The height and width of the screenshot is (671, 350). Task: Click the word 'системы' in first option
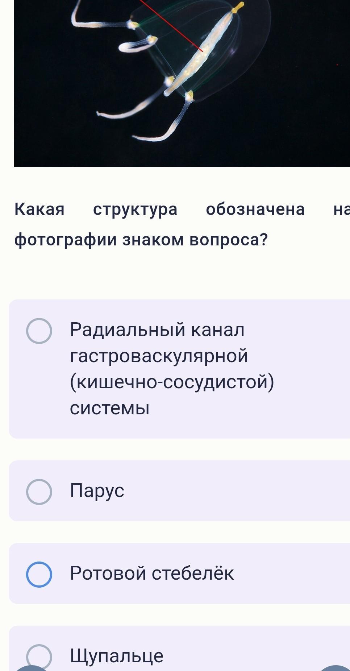tap(109, 409)
